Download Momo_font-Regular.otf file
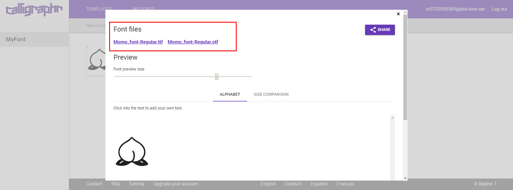 [x=193, y=42]
